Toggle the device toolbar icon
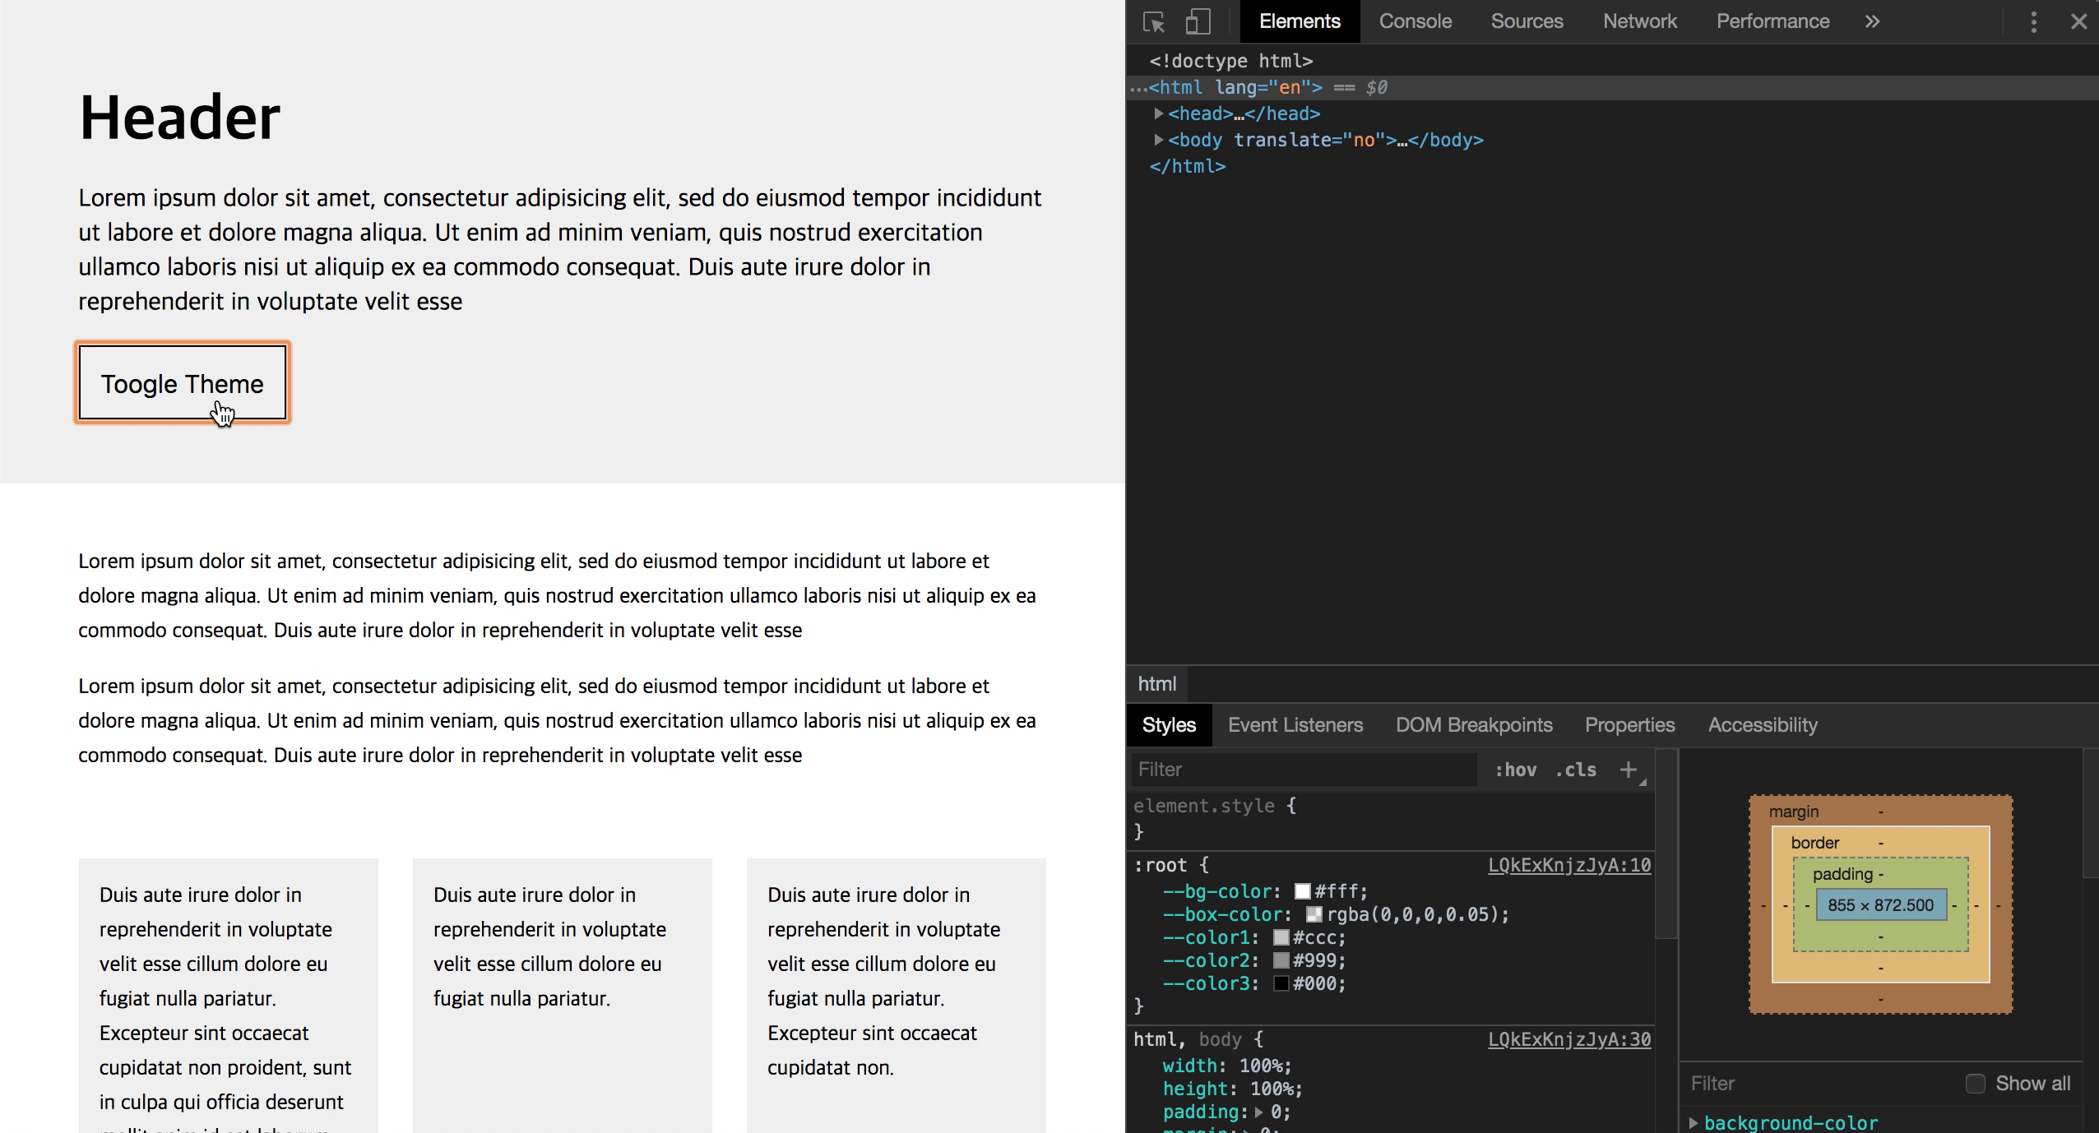 tap(1198, 22)
